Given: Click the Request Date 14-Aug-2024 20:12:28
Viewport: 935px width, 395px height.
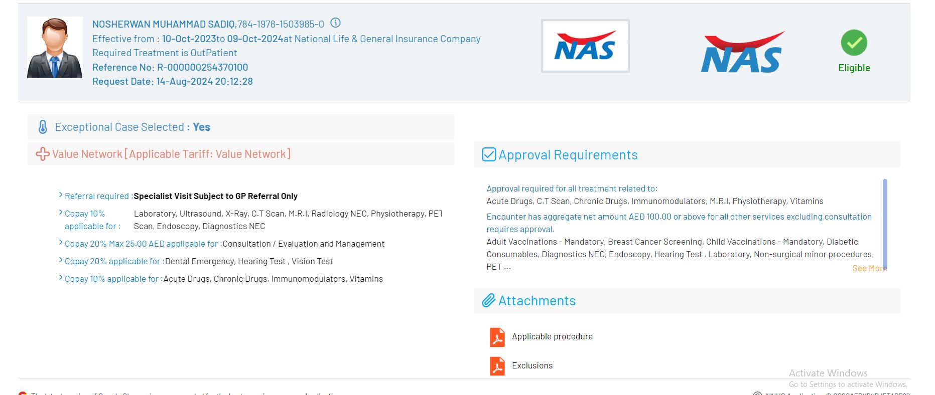Looking at the screenshot, I should pos(173,81).
